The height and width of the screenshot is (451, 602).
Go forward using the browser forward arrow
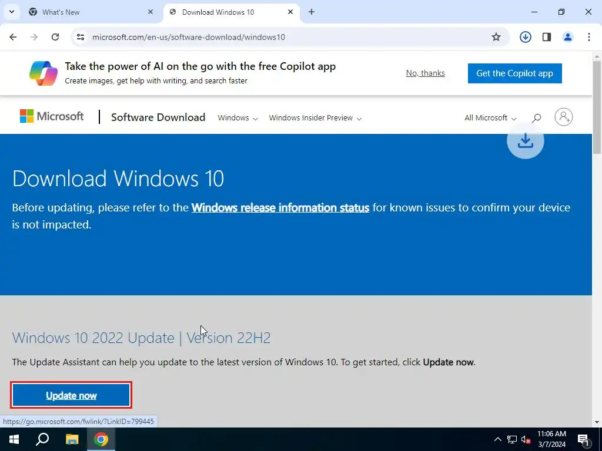(34, 37)
